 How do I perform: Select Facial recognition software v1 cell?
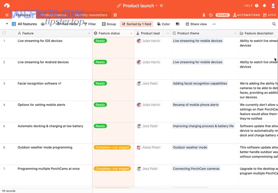pos(54,90)
